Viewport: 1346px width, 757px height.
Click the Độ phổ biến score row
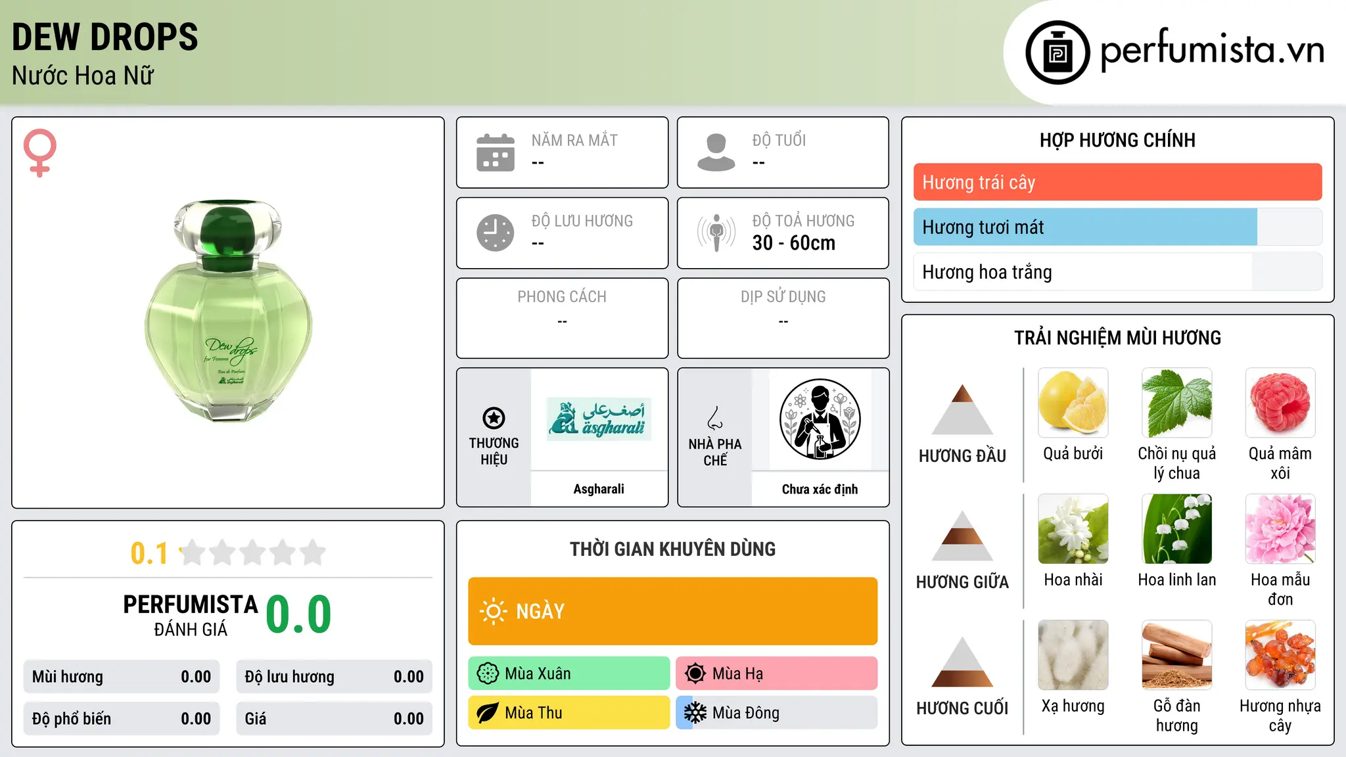click(x=122, y=719)
